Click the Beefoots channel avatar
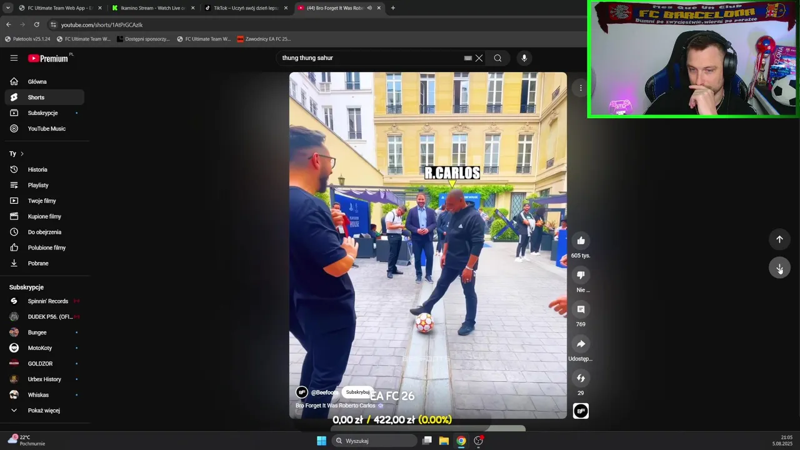800x450 pixels. click(x=302, y=392)
